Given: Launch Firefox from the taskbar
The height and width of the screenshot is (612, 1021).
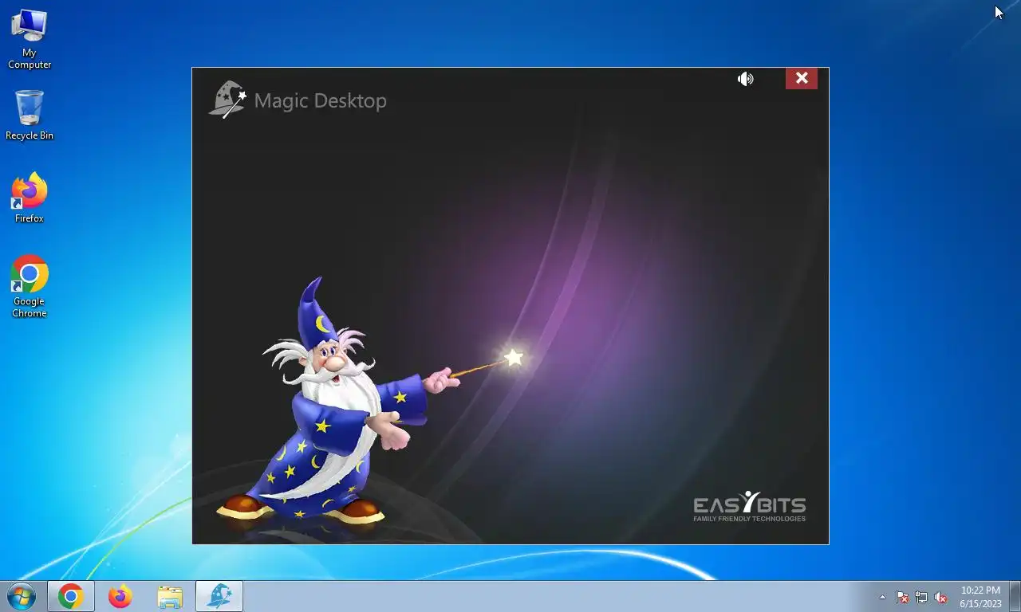Looking at the screenshot, I should pos(120,596).
